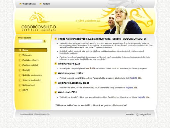Click the Copyright ODBORCONSULT-D footer text
The width and height of the screenshot is (170, 128).
click(x=35, y=114)
